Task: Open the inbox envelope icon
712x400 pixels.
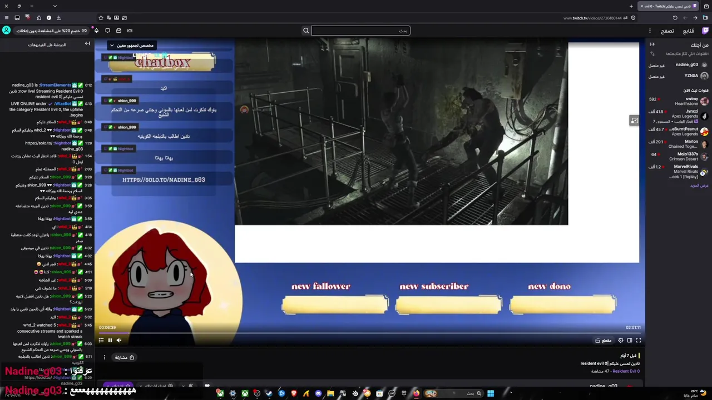Action: tap(118, 31)
